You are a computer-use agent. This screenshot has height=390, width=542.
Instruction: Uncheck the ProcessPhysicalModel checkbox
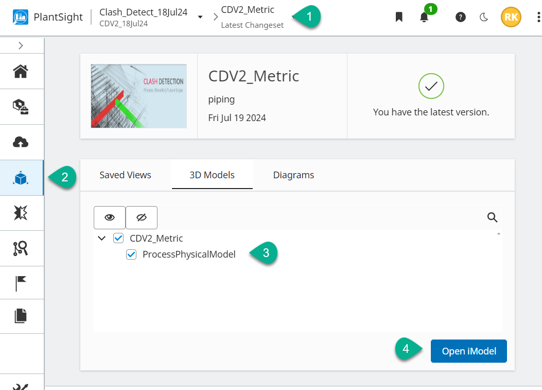click(x=131, y=254)
